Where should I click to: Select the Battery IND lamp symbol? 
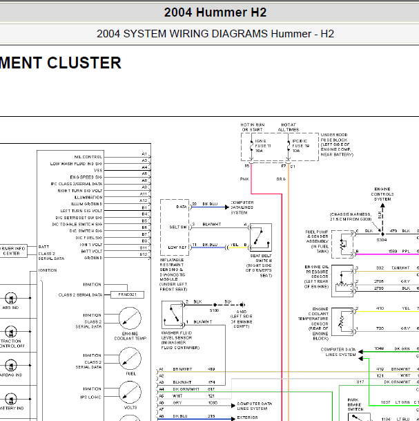11,399
